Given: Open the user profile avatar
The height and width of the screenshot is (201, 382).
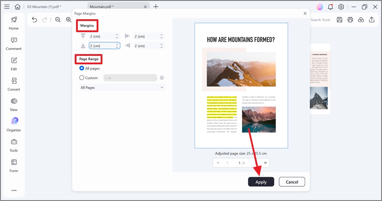Looking at the screenshot, I should 320,7.
